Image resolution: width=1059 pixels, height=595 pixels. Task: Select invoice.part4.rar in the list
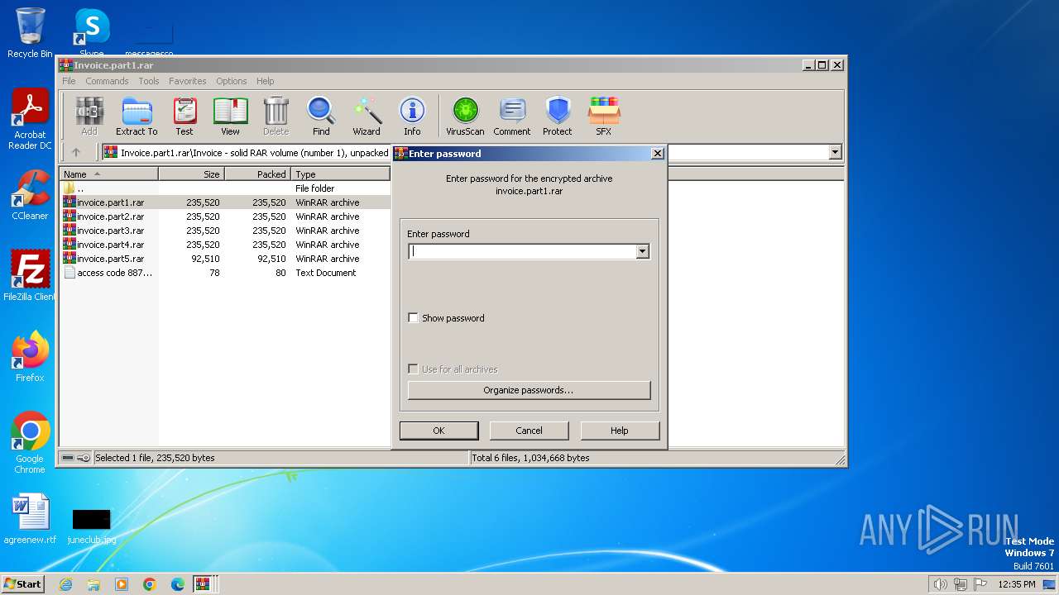tap(225, 245)
